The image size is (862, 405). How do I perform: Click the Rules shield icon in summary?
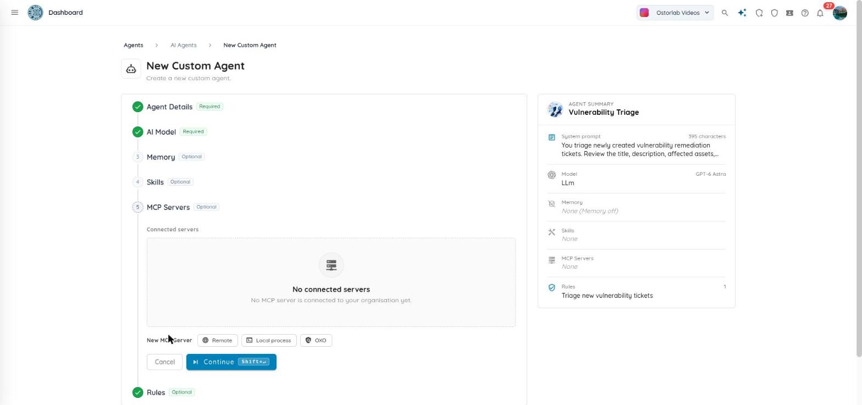pyautogui.click(x=551, y=287)
